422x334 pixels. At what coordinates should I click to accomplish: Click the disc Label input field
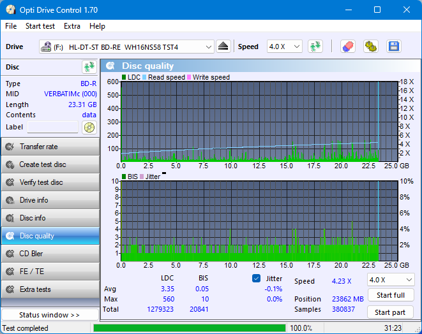pos(53,127)
